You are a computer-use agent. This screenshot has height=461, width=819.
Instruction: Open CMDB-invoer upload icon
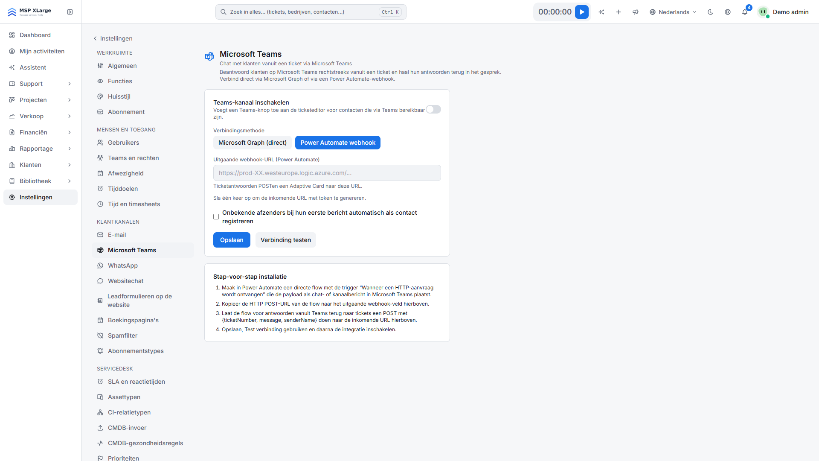point(100,428)
